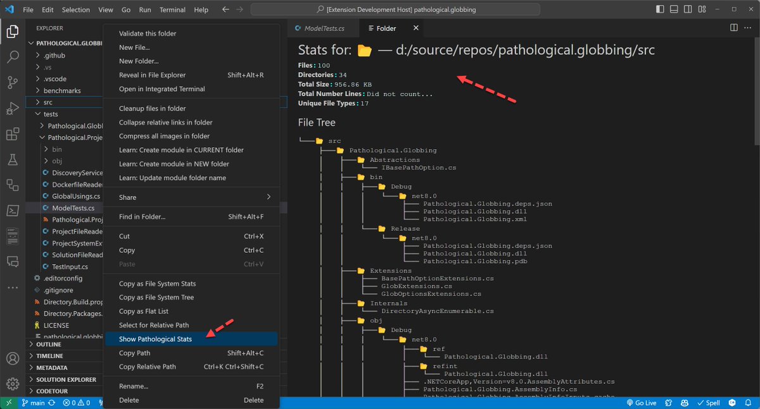This screenshot has height=409, width=760.
Task: Open the Run and Debug view
Action: 13,109
